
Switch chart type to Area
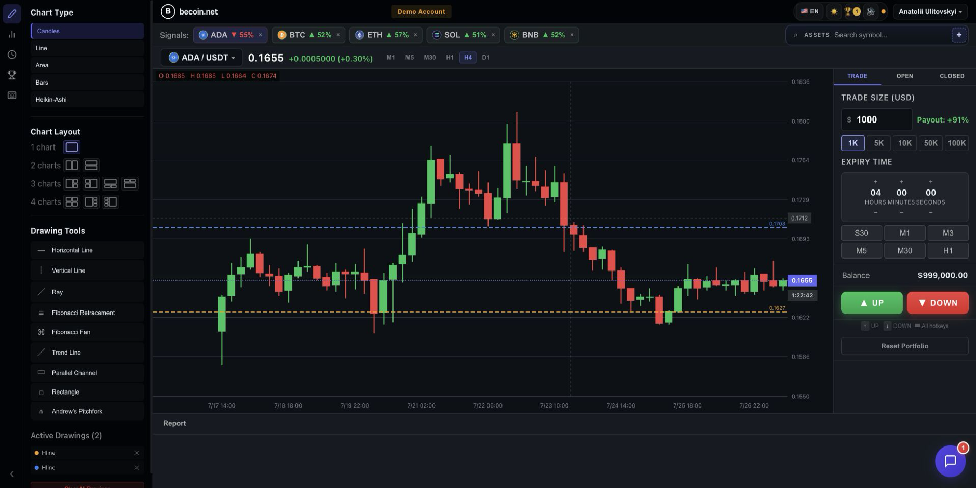[87, 65]
